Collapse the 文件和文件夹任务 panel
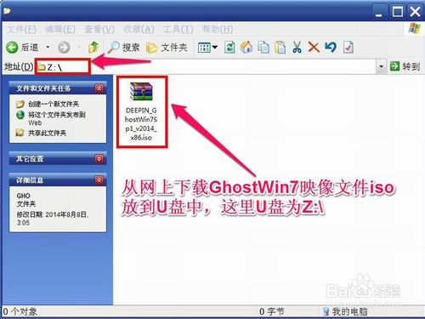425x319 pixels. 99,88
